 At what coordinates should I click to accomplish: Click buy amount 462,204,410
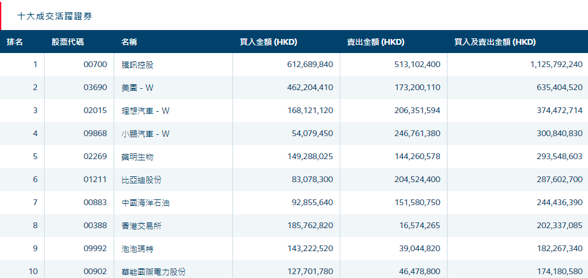310,88
